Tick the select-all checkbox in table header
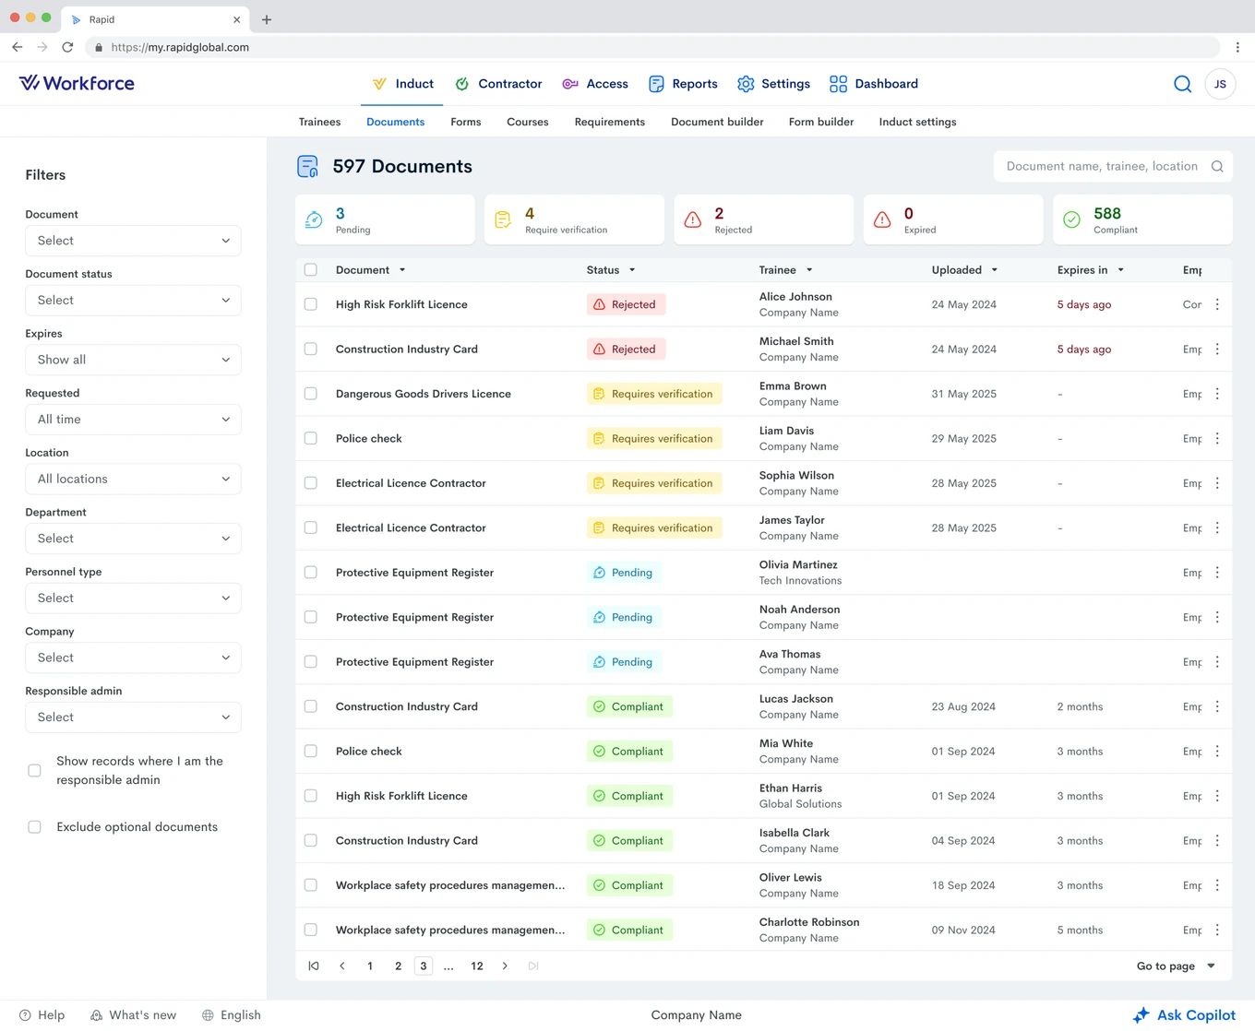Screen dimensions: 1255x1031 pos(311,270)
